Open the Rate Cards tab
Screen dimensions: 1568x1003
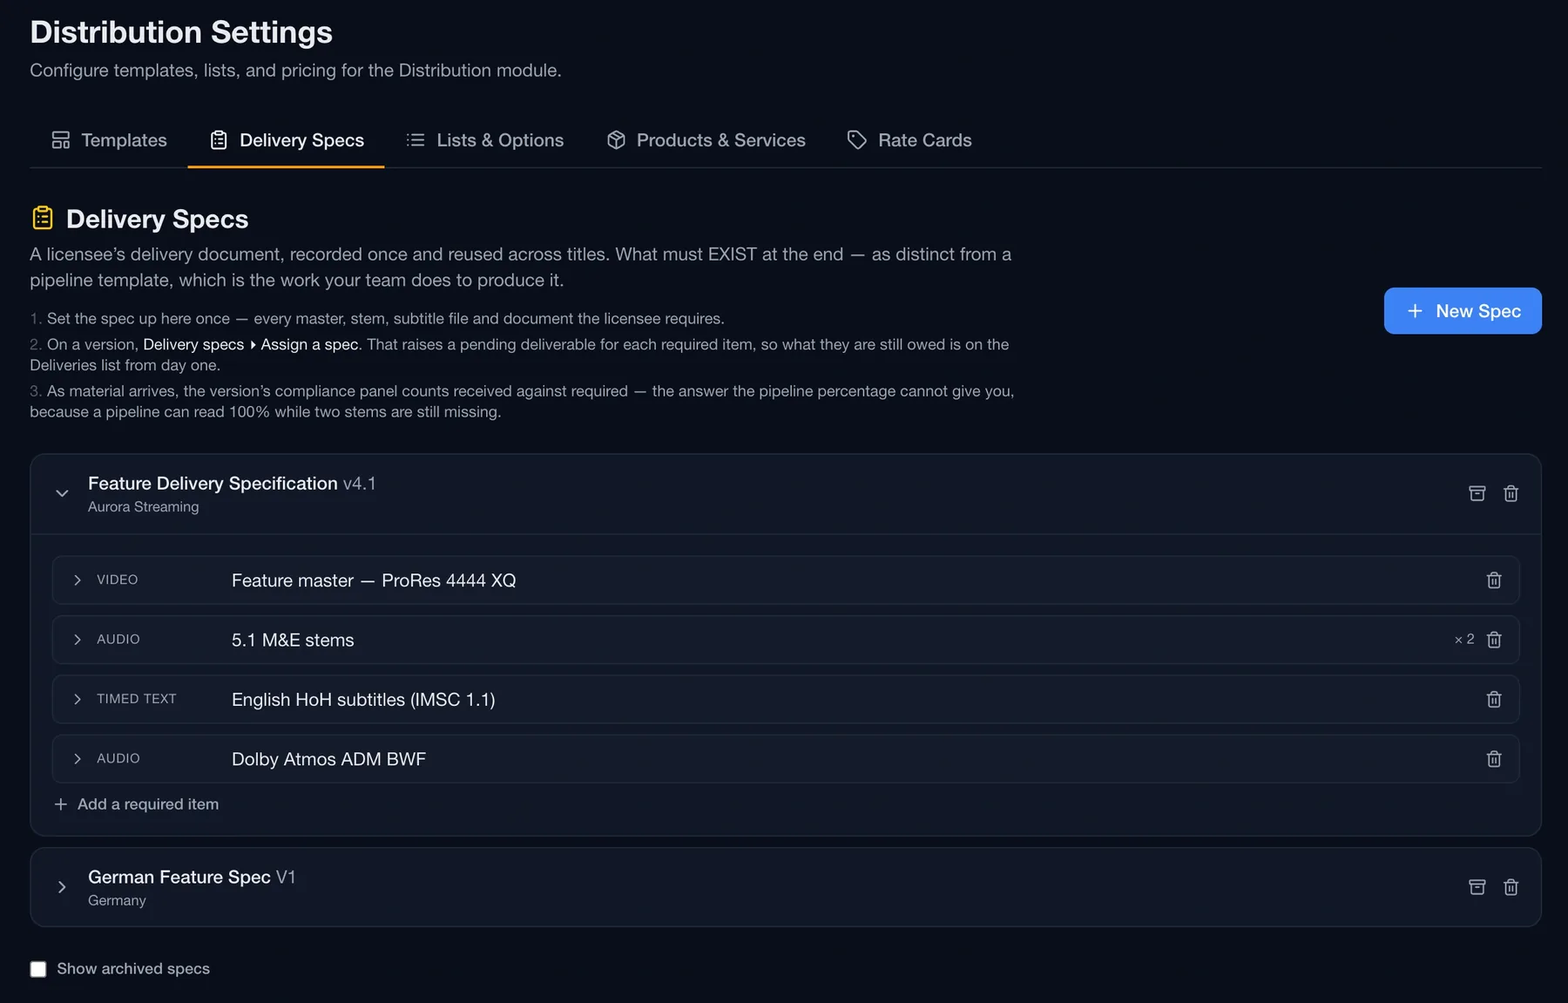pos(909,140)
